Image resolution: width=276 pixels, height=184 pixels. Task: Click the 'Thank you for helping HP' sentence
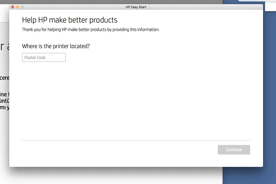pyautogui.click(x=91, y=29)
